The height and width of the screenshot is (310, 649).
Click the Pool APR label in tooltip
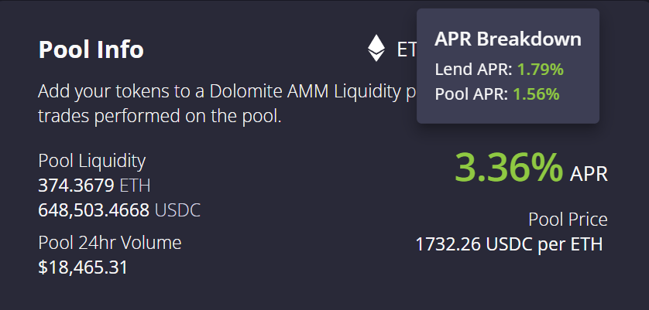pyautogui.click(x=472, y=94)
